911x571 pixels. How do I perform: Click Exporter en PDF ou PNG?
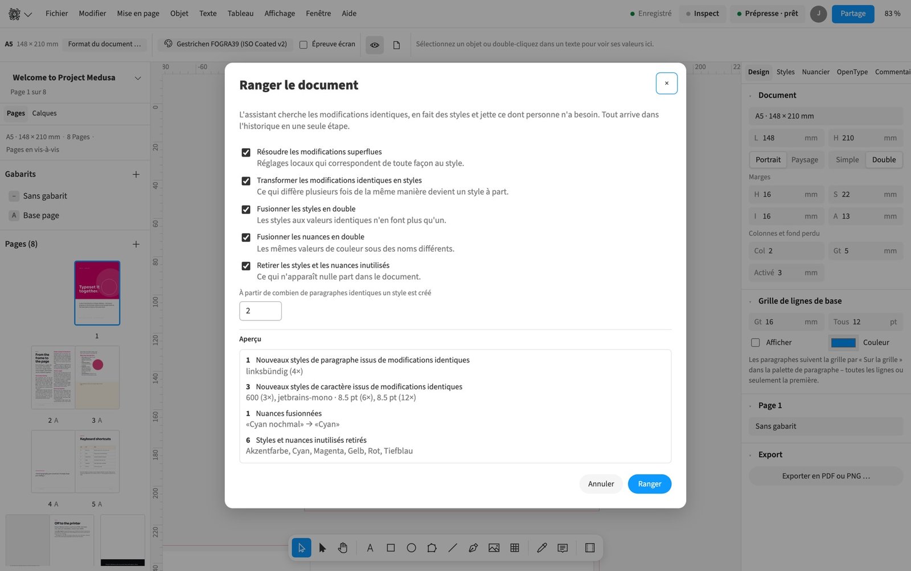click(826, 476)
